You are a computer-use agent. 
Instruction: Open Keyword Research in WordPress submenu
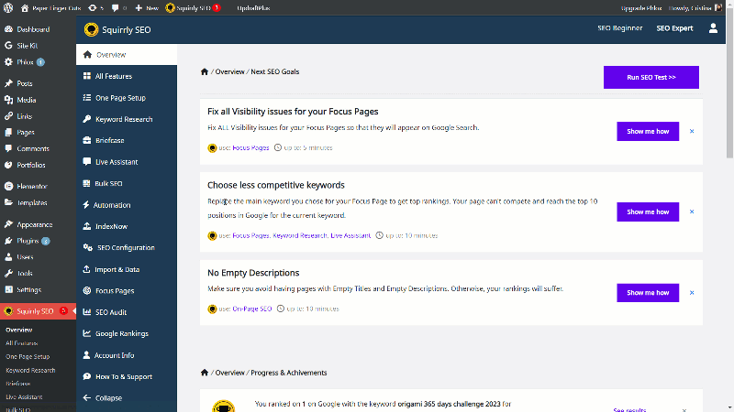point(30,370)
